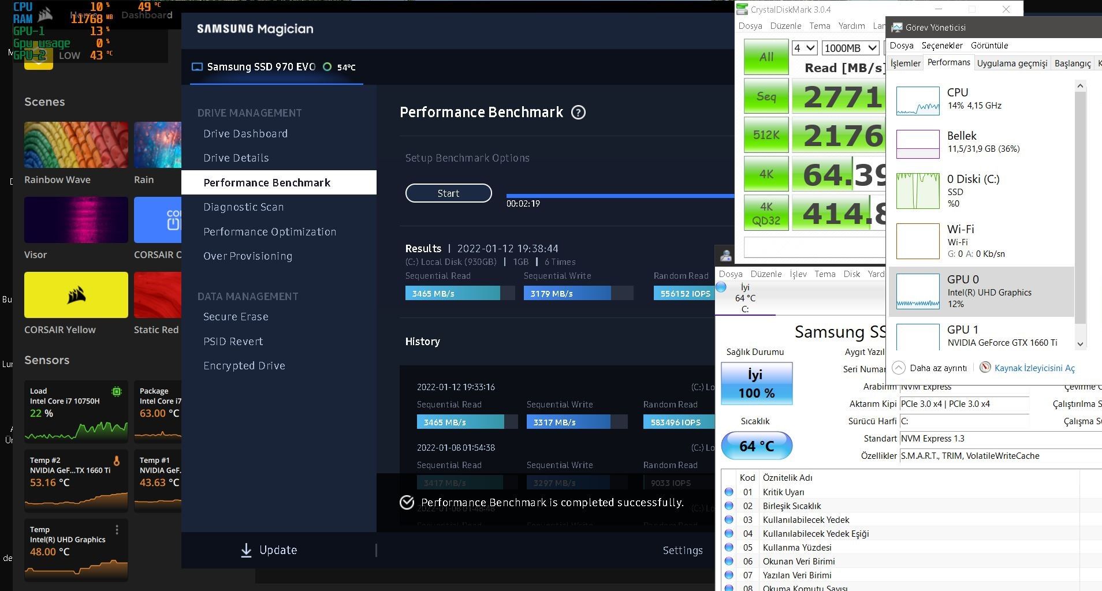Open Disk menu in CrystalDiskInfo
1102x591 pixels.
pos(851,274)
